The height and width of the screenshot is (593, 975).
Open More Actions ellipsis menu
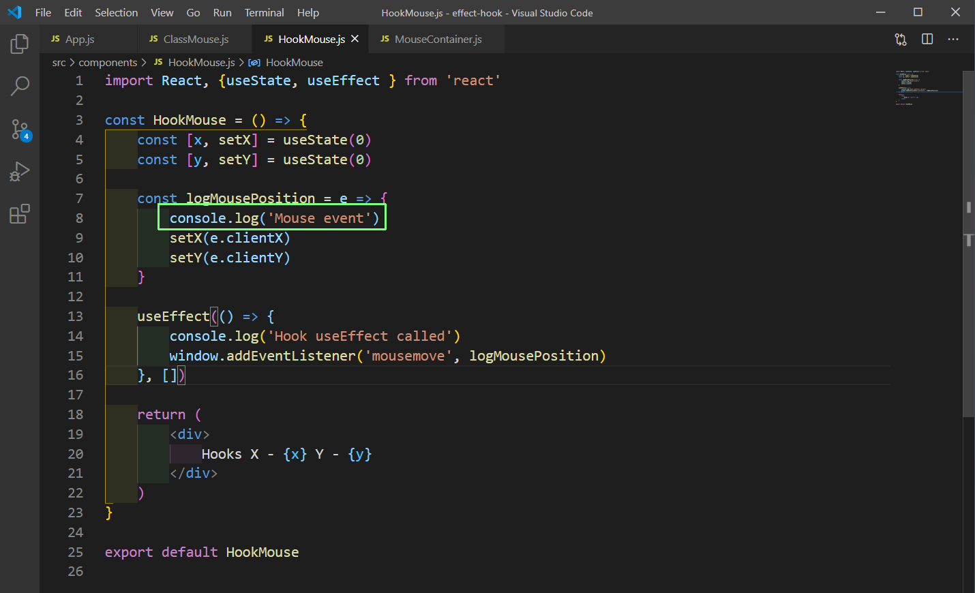[x=953, y=40]
